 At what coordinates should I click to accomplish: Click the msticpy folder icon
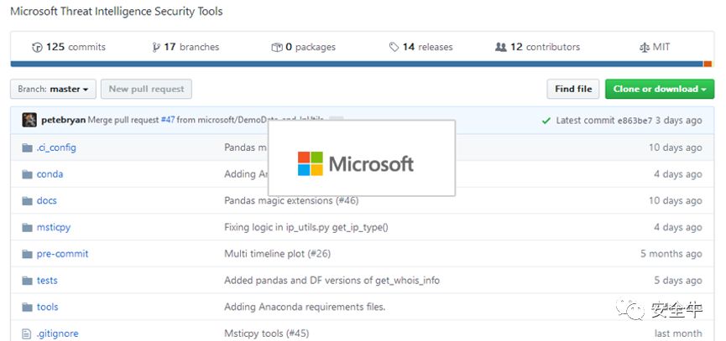[28, 227]
